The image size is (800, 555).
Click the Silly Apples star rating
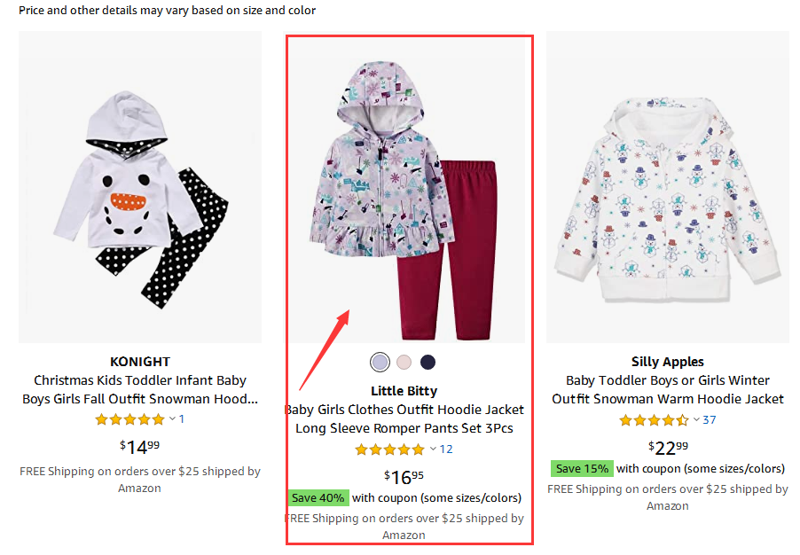pos(654,420)
